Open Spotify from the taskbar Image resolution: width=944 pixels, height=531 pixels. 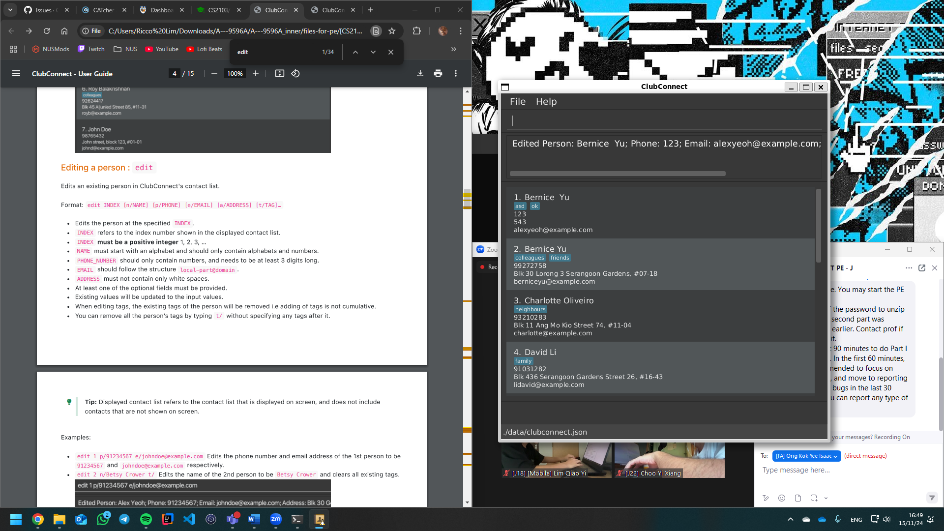146,519
